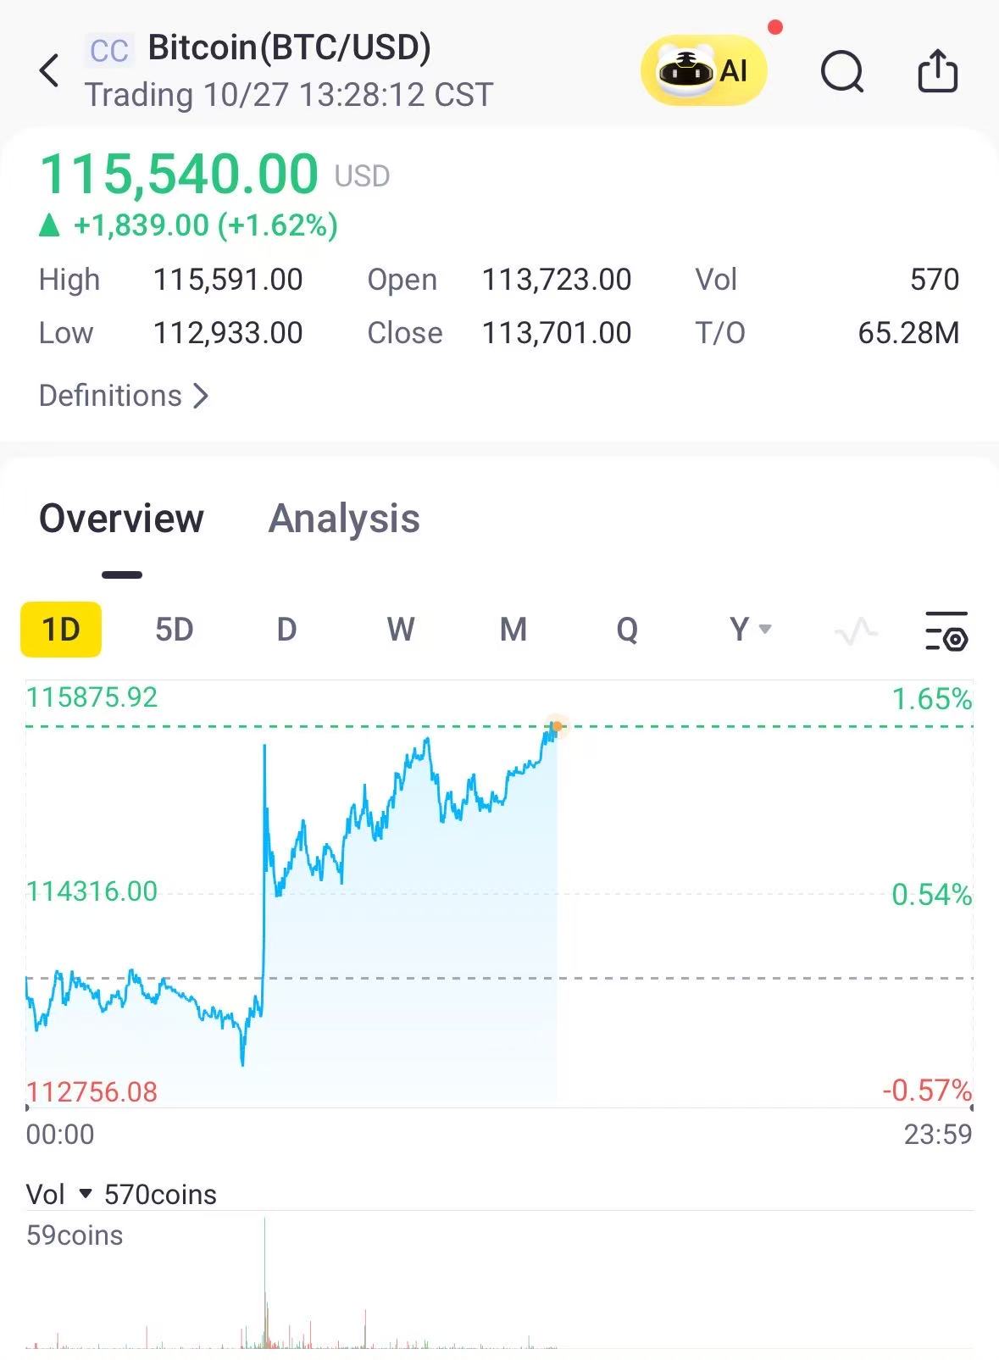
Task: Switch to 5D timeframe
Action: point(175,630)
